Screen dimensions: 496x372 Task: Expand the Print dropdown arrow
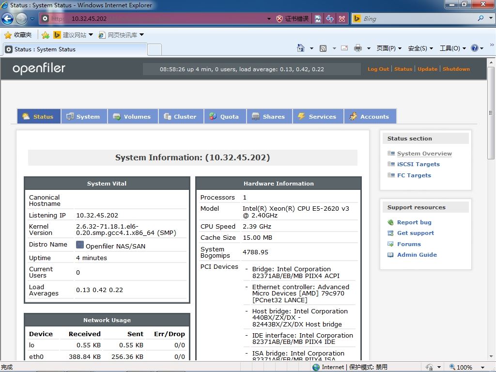click(369, 48)
